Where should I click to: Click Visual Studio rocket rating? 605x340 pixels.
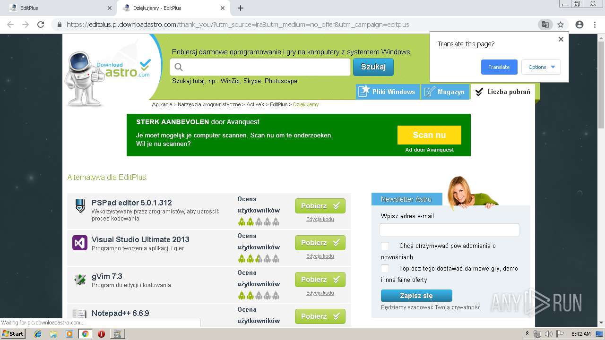(259, 258)
